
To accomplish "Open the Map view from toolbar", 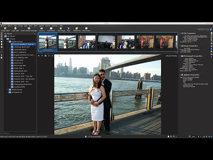I will coord(68,29).
